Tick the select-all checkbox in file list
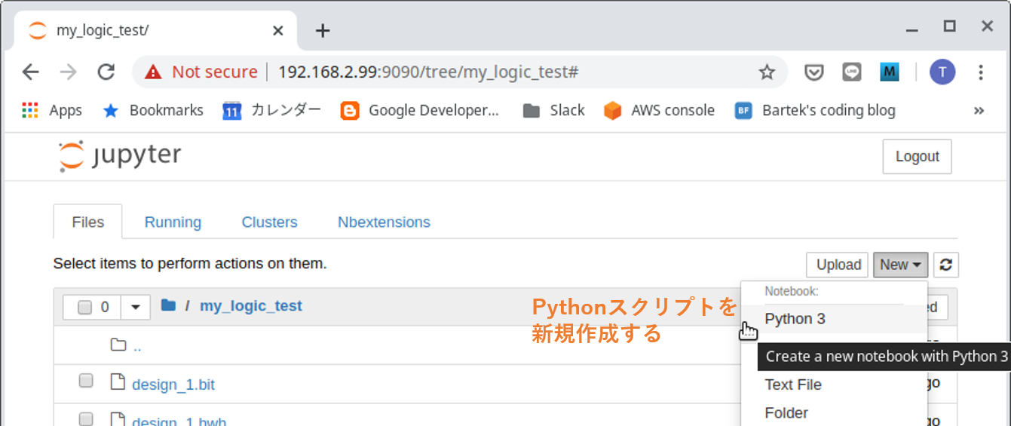The image size is (1011, 426). click(x=84, y=307)
